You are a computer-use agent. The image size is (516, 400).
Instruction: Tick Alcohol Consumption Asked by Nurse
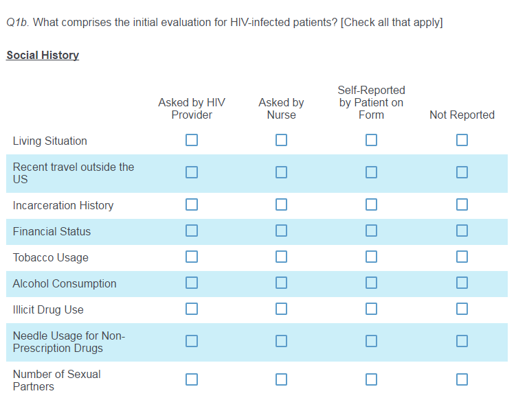coord(281,283)
